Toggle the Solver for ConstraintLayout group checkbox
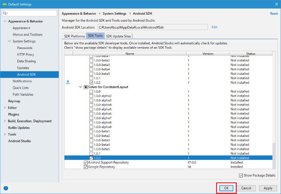The image size is (281, 194). (x=86, y=87)
